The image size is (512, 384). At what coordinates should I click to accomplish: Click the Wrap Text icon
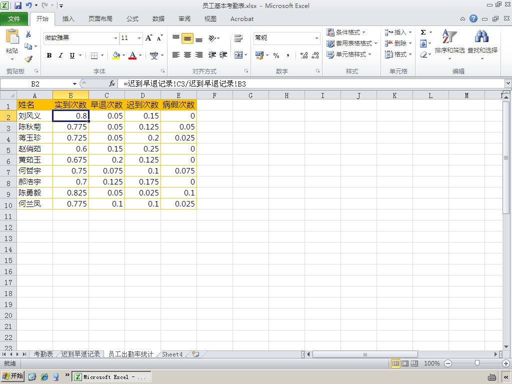point(238,38)
